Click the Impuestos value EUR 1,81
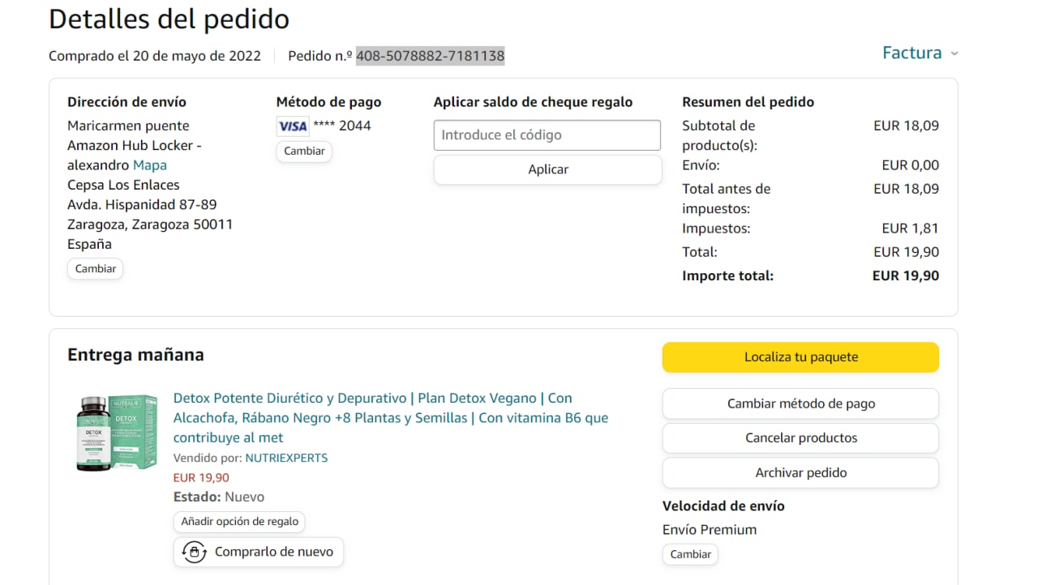Screen dimensions: 1038x585 click(911, 228)
